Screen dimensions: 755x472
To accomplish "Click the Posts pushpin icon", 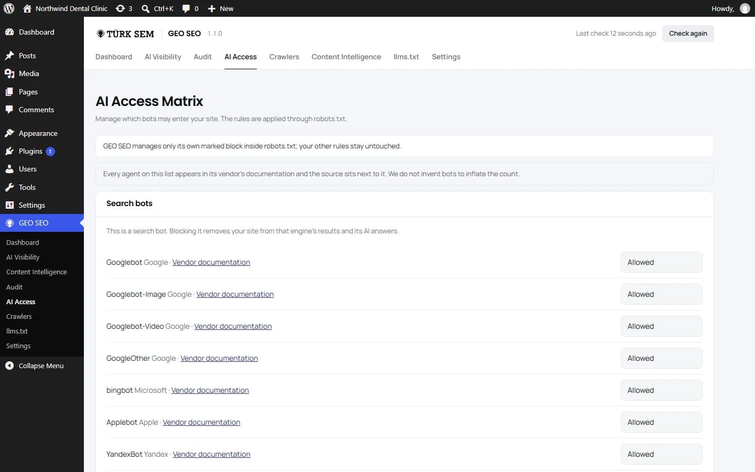I will coord(9,56).
